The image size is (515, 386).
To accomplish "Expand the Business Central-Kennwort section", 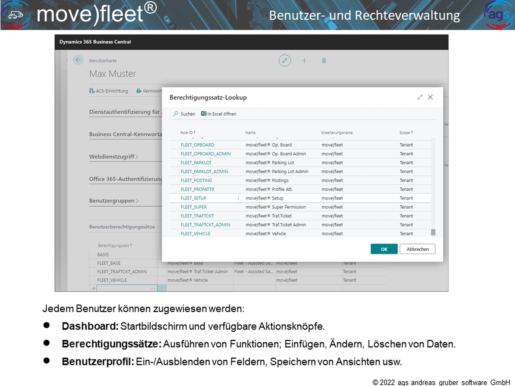I will (126, 134).
